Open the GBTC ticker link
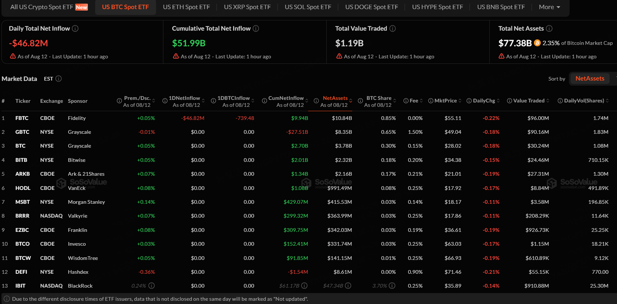 22,132
